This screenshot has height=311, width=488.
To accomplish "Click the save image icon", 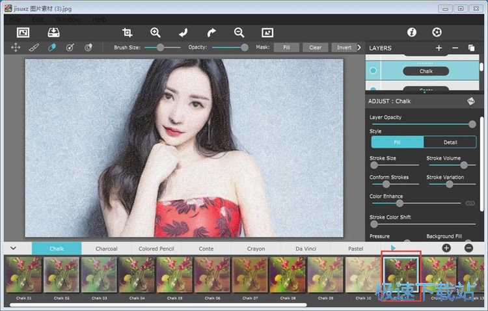I will [53, 32].
